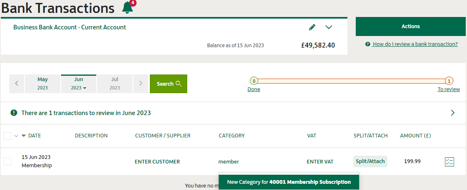Click the help question mark icon
Screen dimensions: 467x190
(x=368, y=44)
